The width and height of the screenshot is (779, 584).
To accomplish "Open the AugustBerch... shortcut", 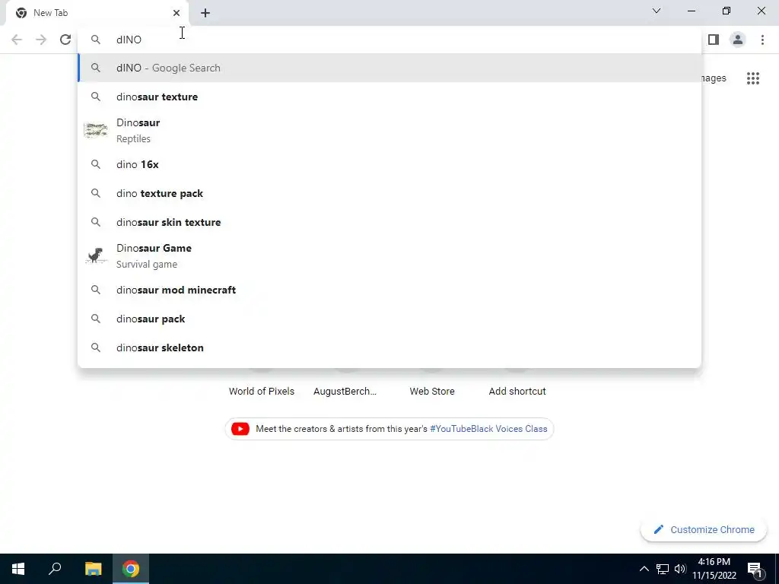I will [x=345, y=392].
